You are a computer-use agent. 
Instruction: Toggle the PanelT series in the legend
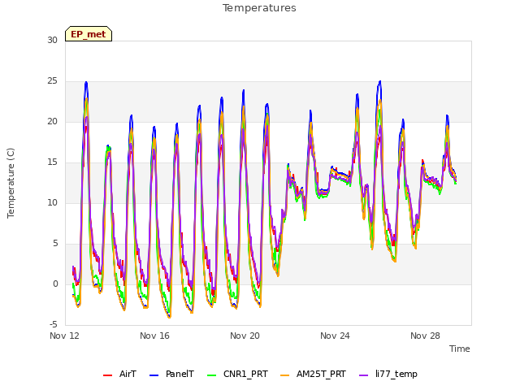tap(171, 374)
